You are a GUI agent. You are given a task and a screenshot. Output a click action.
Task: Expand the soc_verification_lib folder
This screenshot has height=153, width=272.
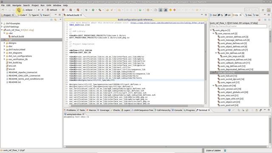(x=4, y=59)
